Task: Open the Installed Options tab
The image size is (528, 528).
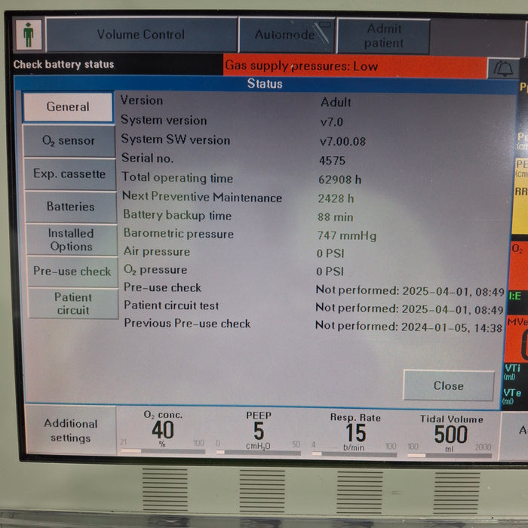Action: pos(71,240)
